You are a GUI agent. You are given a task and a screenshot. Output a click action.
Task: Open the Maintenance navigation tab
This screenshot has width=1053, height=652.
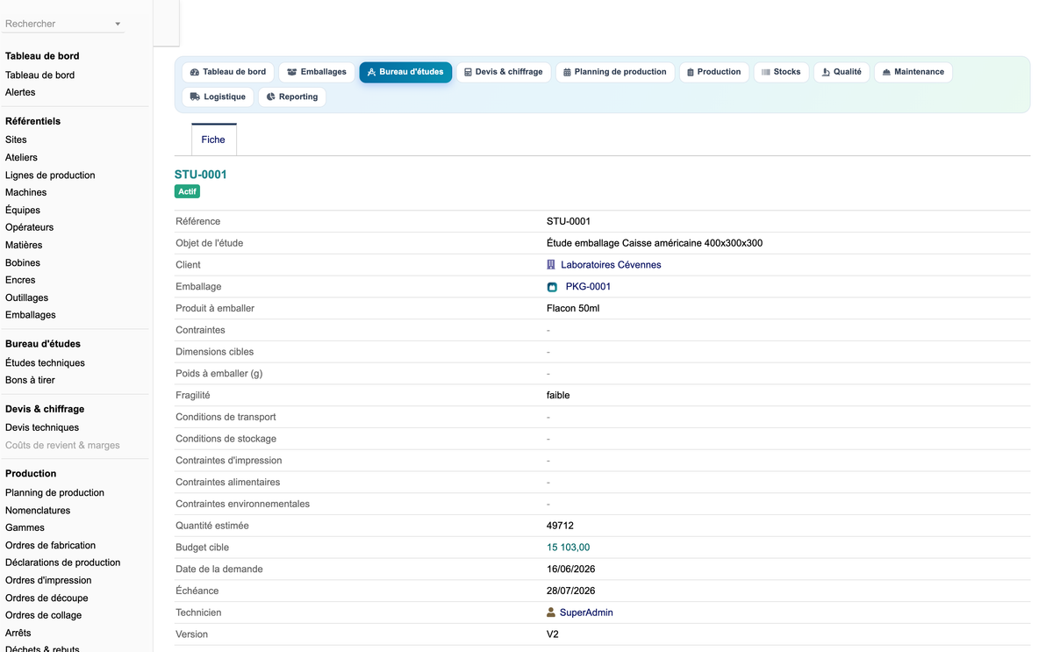[x=913, y=72]
